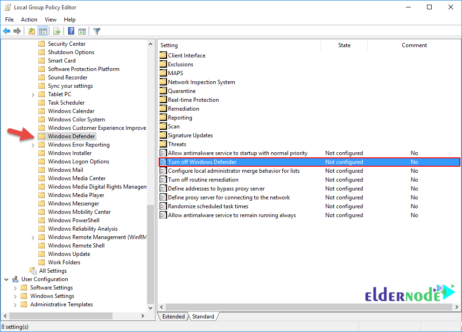Click the Quarantine folder icon

point(163,91)
